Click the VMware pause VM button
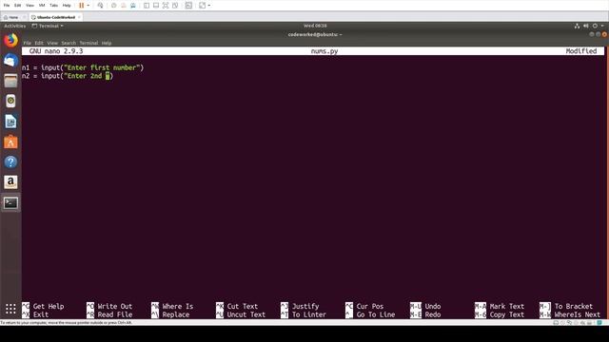The width and height of the screenshot is (609, 342). pyautogui.click(x=82, y=6)
